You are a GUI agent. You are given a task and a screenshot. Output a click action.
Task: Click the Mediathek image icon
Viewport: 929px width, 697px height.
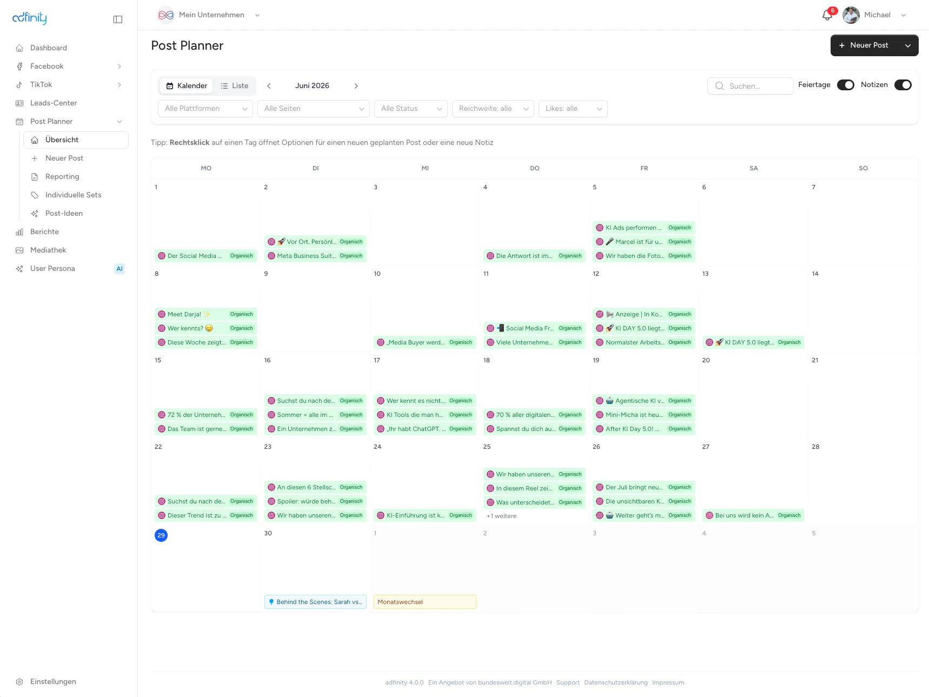[19, 250]
